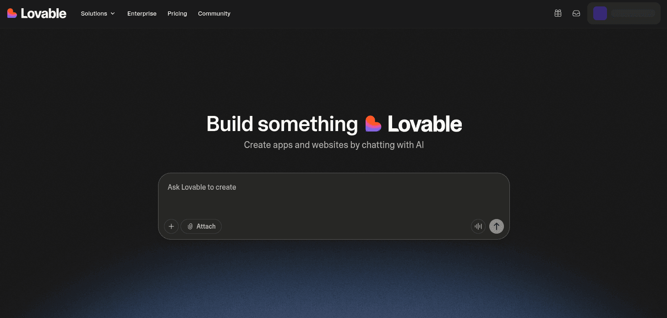This screenshot has width=667, height=318.
Task: Open the plus menu in the prompt box
Action: tap(171, 226)
